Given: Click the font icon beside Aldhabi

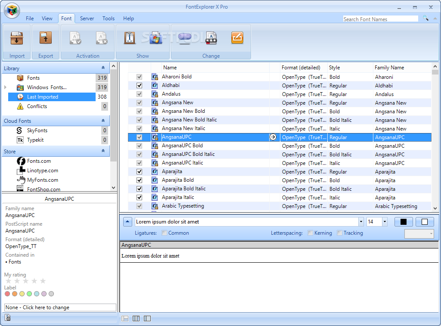Looking at the screenshot, I should pyautogui.click(x=155, y=86).
